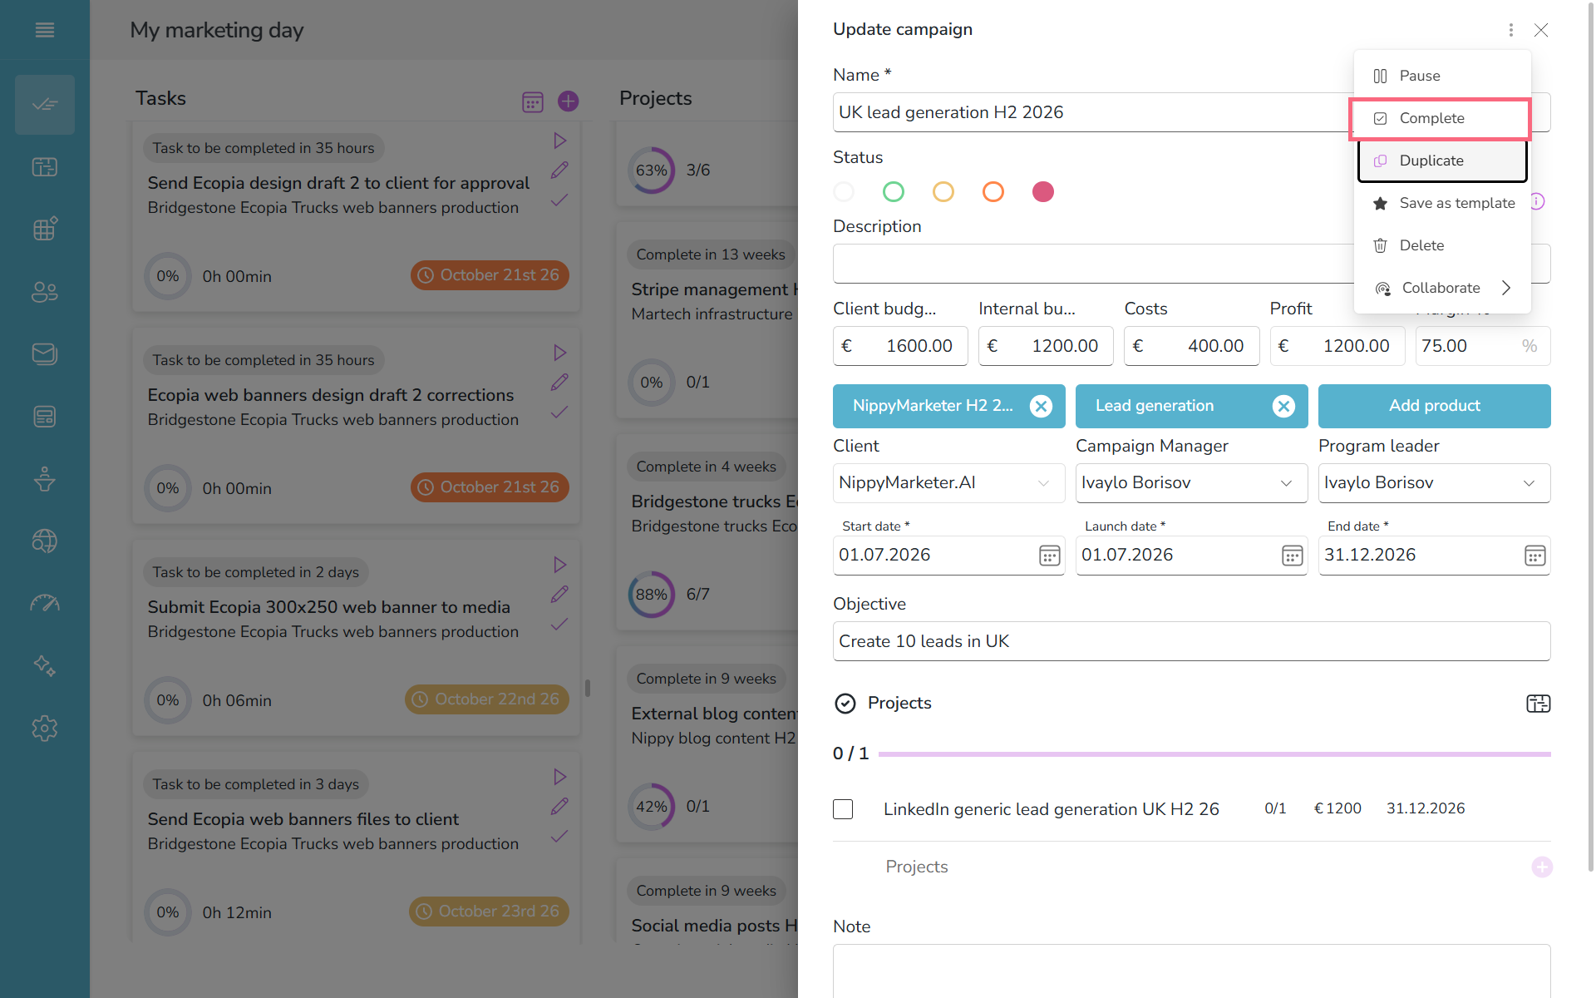This screenshot has height=998, width=1596.
Task: Open the Start date calendar picker
Action: (1049, 556)
